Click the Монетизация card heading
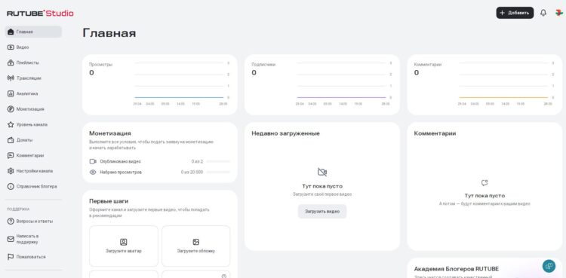 (110, 133)
